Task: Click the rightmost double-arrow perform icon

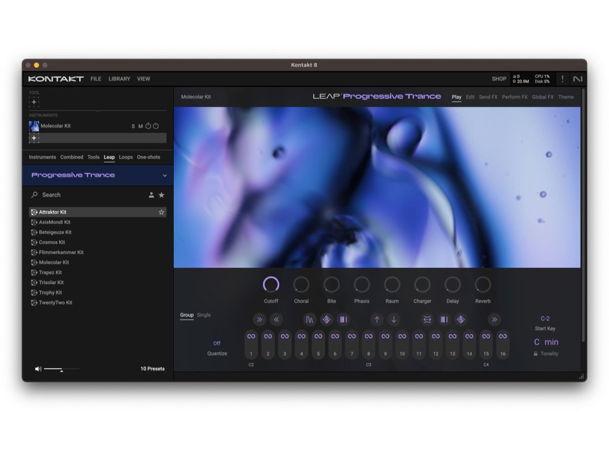Action: [494, 319]
